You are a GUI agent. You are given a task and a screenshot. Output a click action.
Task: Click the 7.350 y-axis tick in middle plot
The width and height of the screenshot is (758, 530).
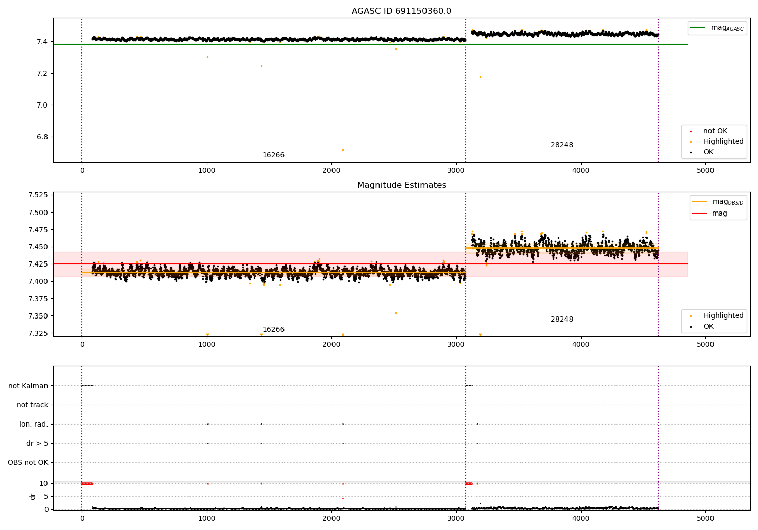[x=38, y=316]
